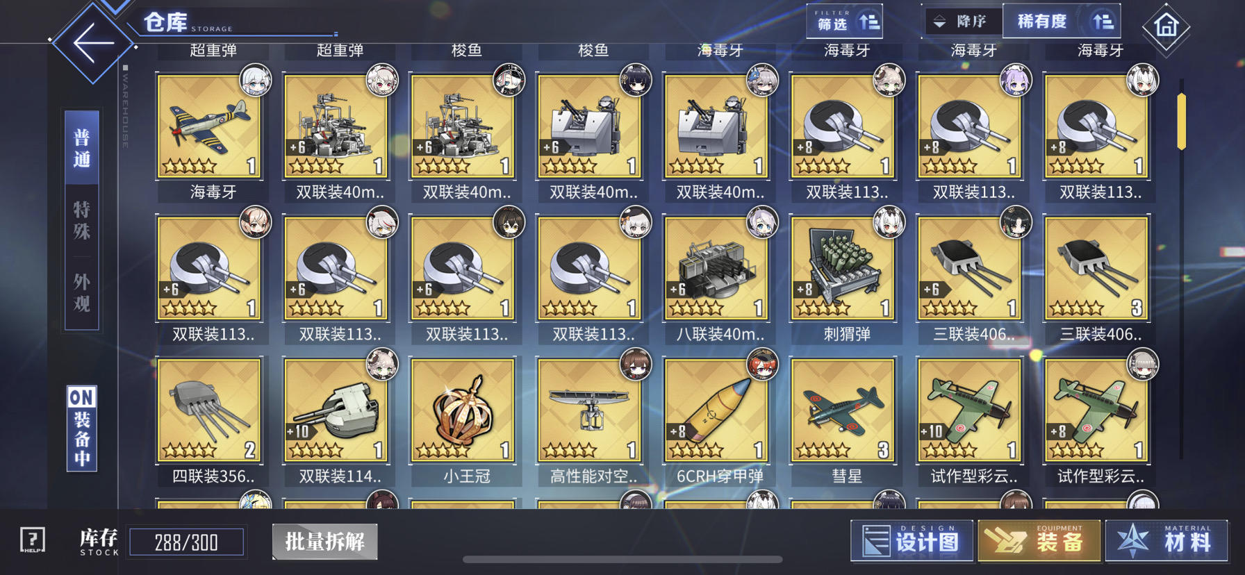This screenshot has height=575, width=1245.
Task: Open the 设计图 design tab
Action: point(912,541)
